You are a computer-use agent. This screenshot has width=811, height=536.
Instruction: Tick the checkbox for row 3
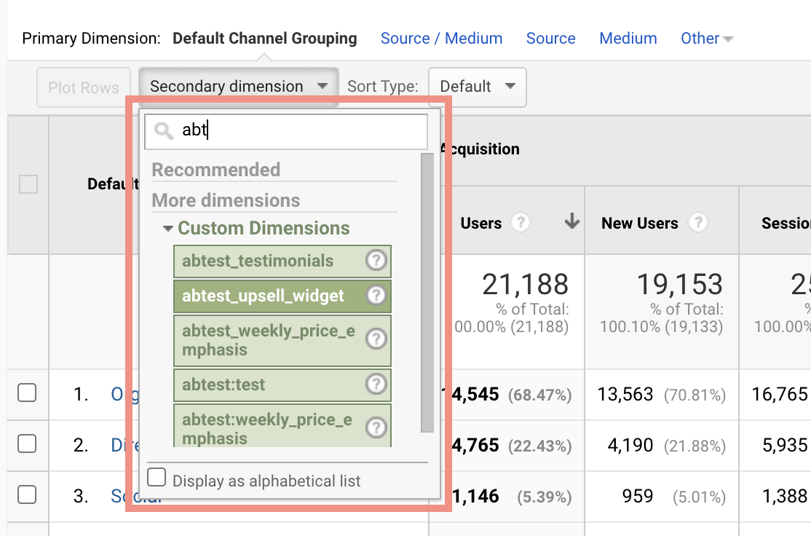coord(27,495)
